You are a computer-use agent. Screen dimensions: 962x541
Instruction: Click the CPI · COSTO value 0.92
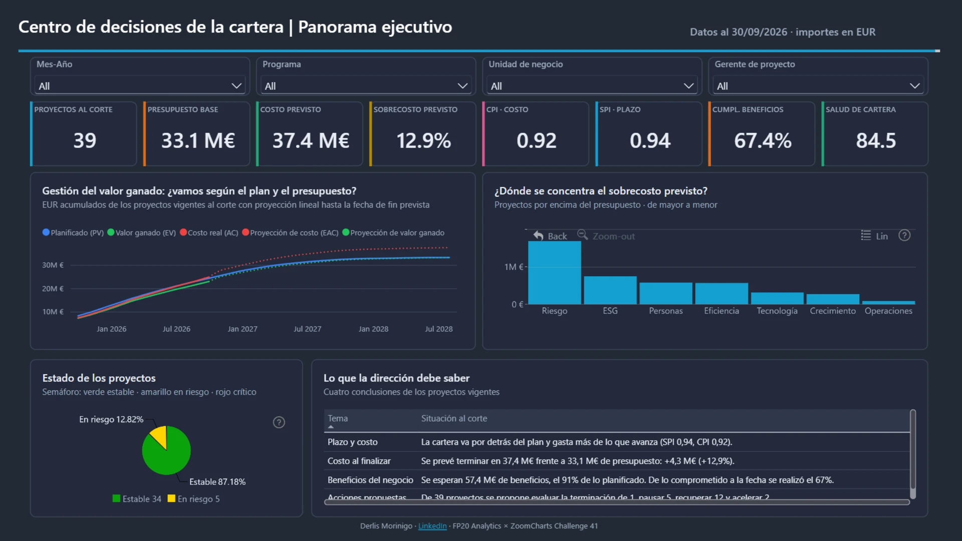[537, 140]
